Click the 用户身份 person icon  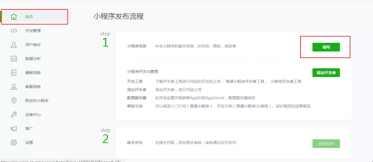coord(14,45)
